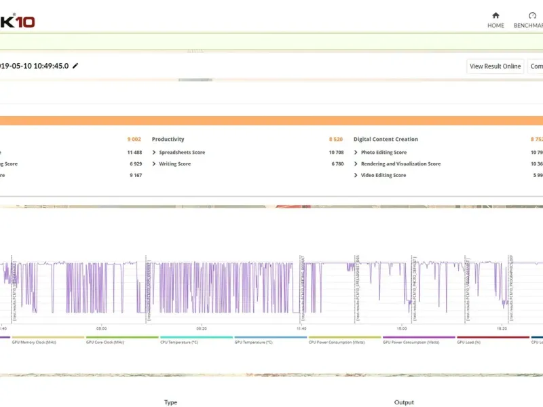Click the PCM10_WRITING_DEFAULT chart marker line
The height and width of the screenshot is (407, 543).
pyautogui.click(x=300, y=290)
